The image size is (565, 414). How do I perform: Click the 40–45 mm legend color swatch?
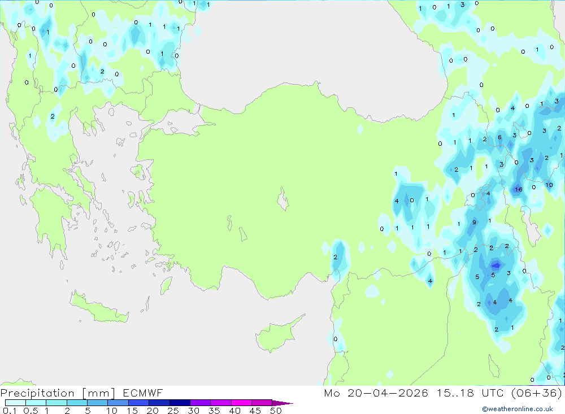point(241,403)
